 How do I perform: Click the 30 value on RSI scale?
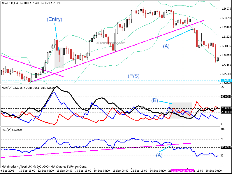(x=222, y=156)
